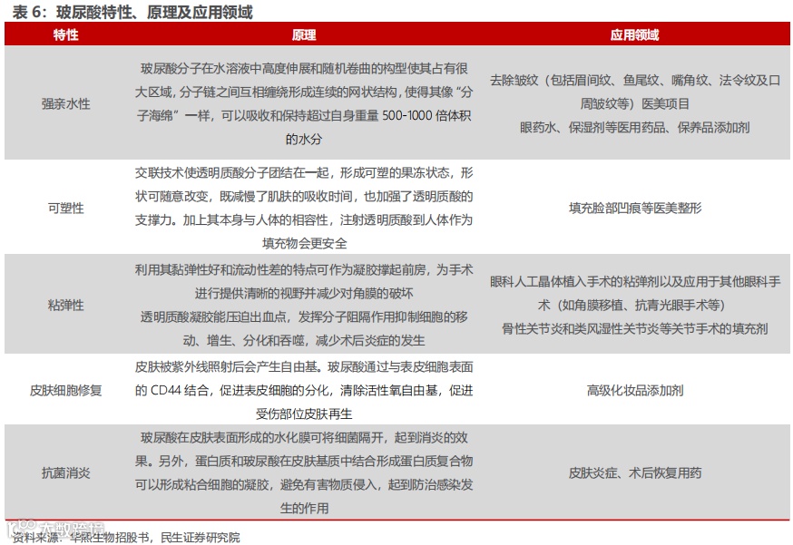Click the line '眼药水、保湿剂等医用药品、保养品添加剂'

pos(635,127)
